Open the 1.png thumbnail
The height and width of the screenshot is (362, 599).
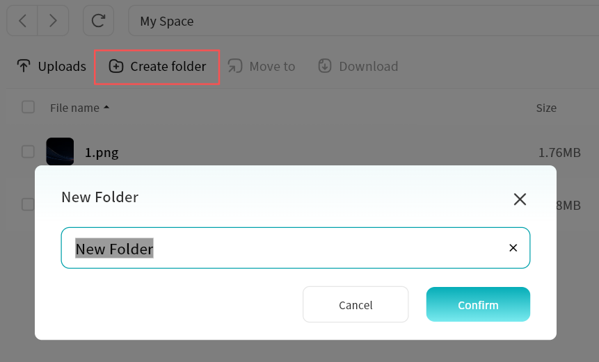point(60,151)
